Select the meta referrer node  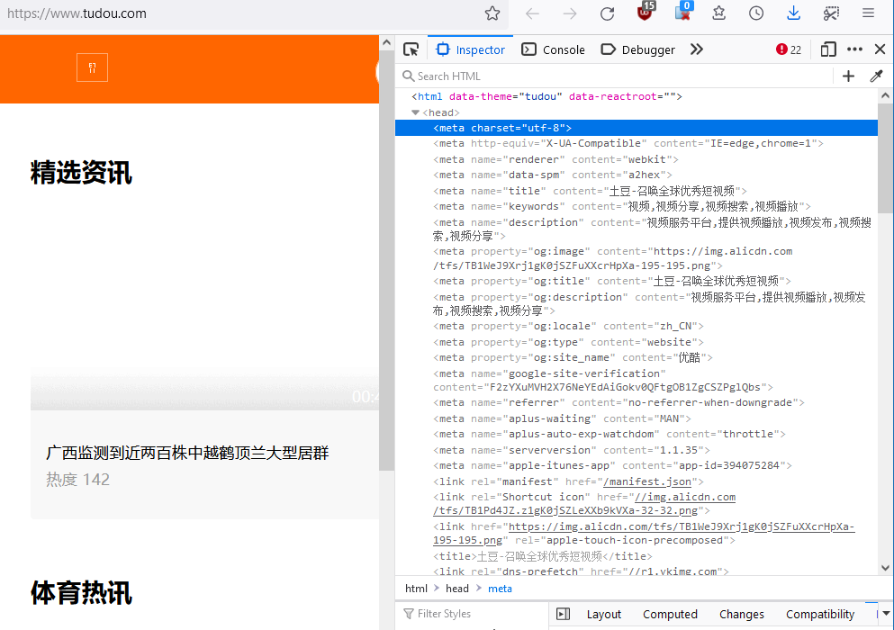619,402
